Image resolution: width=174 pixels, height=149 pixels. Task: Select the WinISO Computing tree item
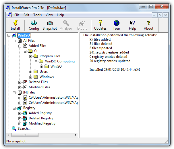point(60,61)
